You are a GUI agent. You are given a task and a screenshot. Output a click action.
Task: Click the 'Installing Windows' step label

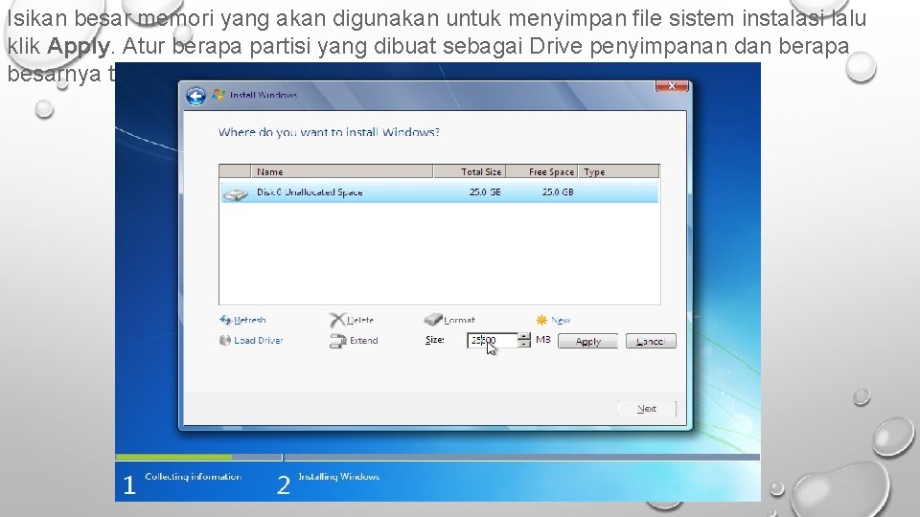338,477
